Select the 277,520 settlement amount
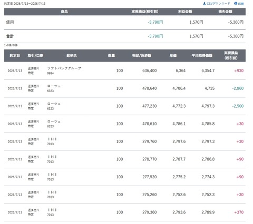 coord(150,177)
